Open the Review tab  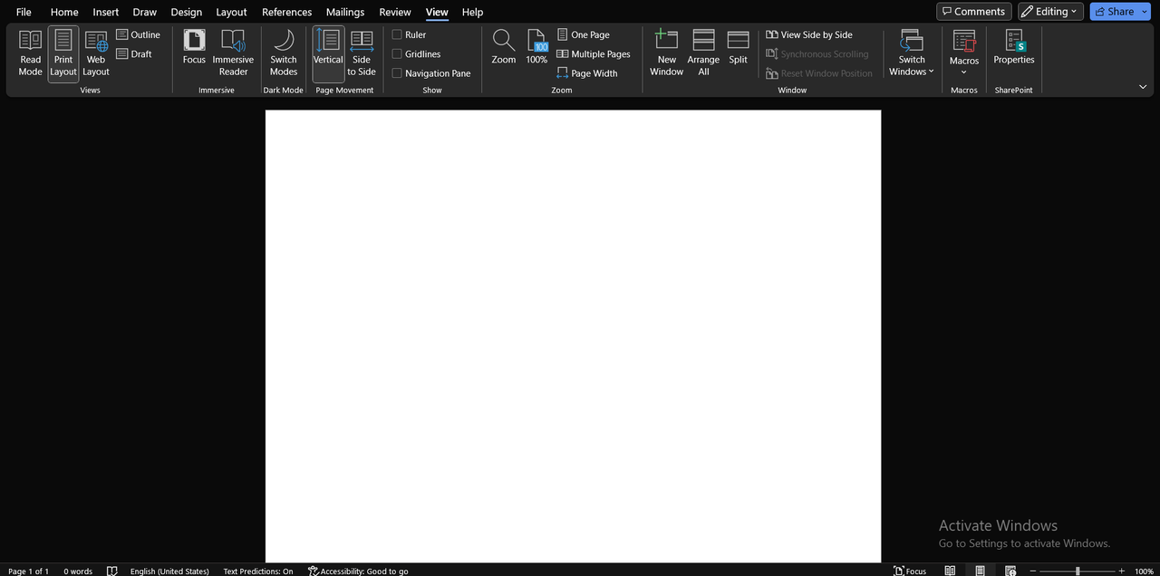pyautogui.click(x=395, y=12)
